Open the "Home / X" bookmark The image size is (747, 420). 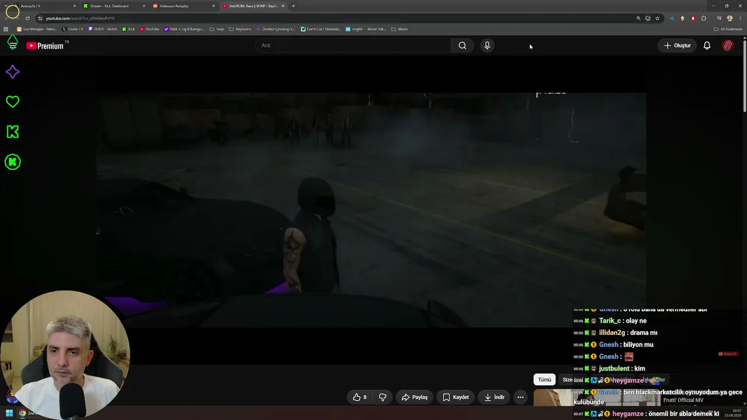[x=72, y=29]
